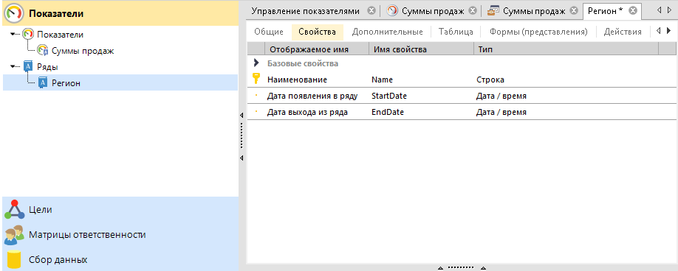
Task: Collapse the Ряды tree node
Action: [13, 66]
